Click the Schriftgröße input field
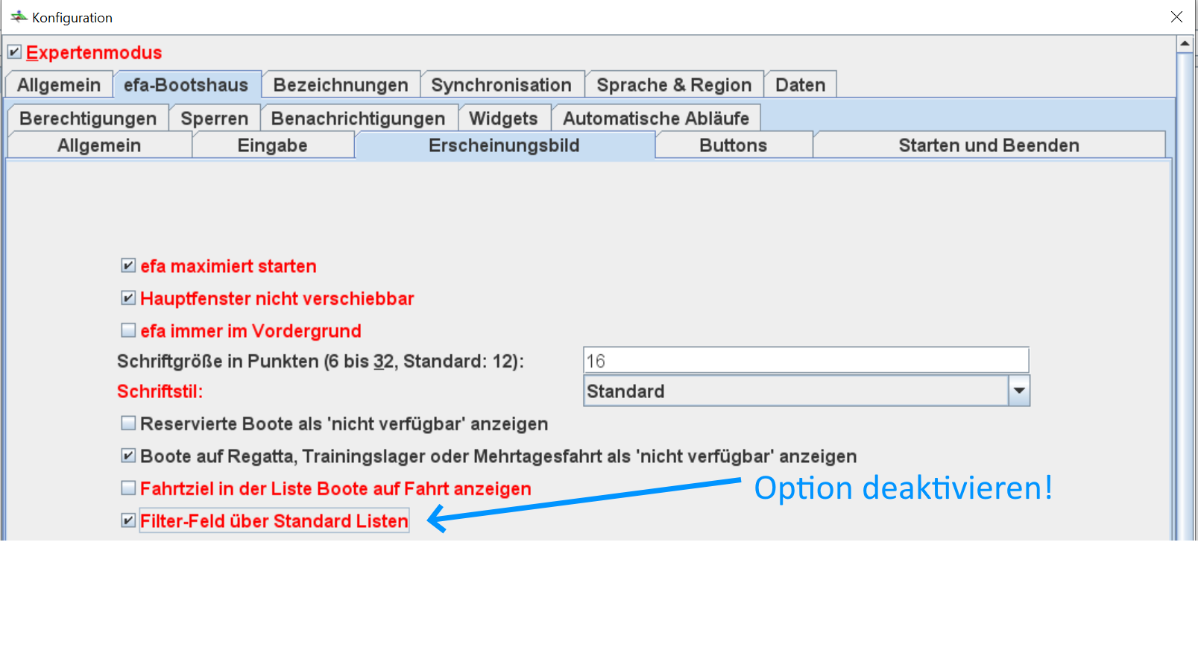 point(805,361)
